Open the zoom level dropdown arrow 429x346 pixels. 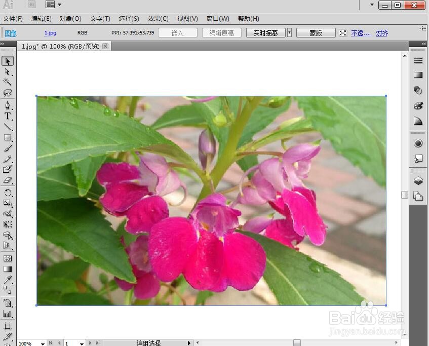[x=43, y=343]
